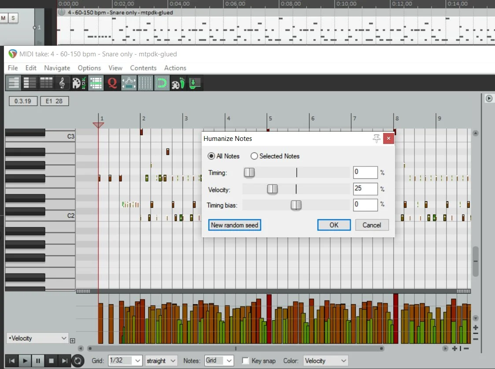Go to start of MIDI item

(12, 361)
